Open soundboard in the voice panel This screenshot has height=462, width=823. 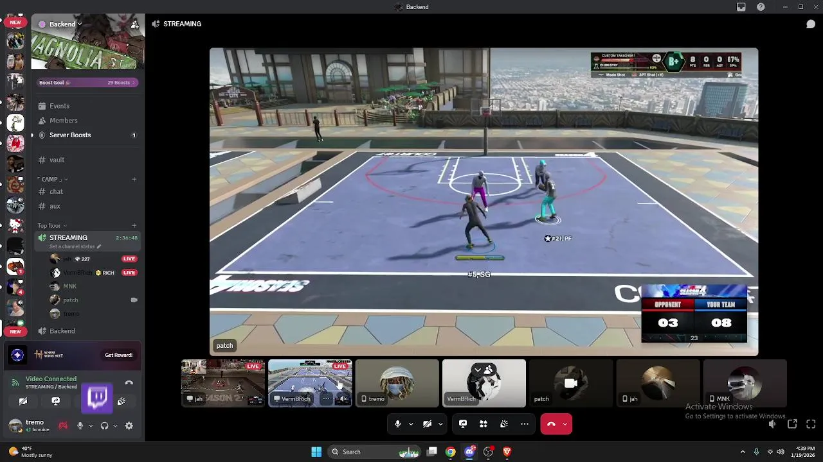coord(122,401)
